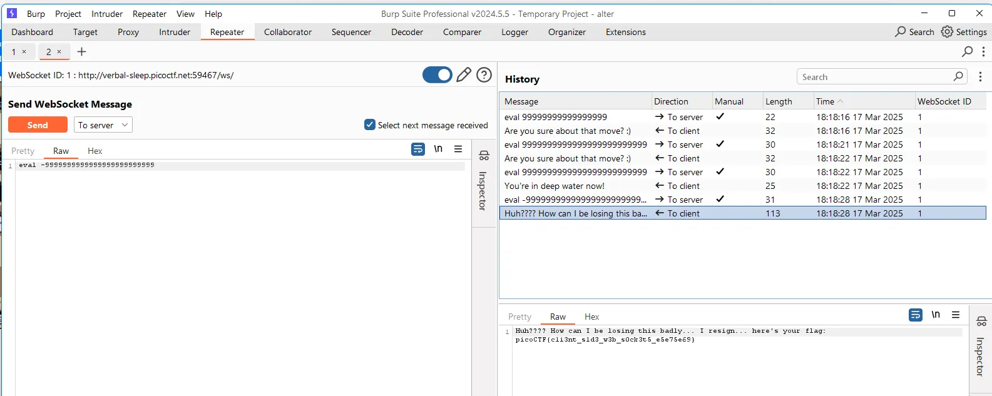Image resolution: width=992 pixels, height=396 pixels.
Task: Open the help question mark icon
Action: click(484, 75)
